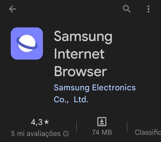This screenshot has height=142, width=161.
Task: Tap the Samsung Internet app icon
Action: (x=27, y=44)
